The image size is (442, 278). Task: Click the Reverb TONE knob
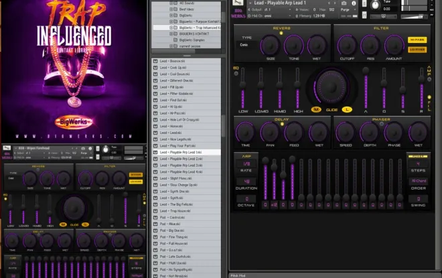pos(293,46)
